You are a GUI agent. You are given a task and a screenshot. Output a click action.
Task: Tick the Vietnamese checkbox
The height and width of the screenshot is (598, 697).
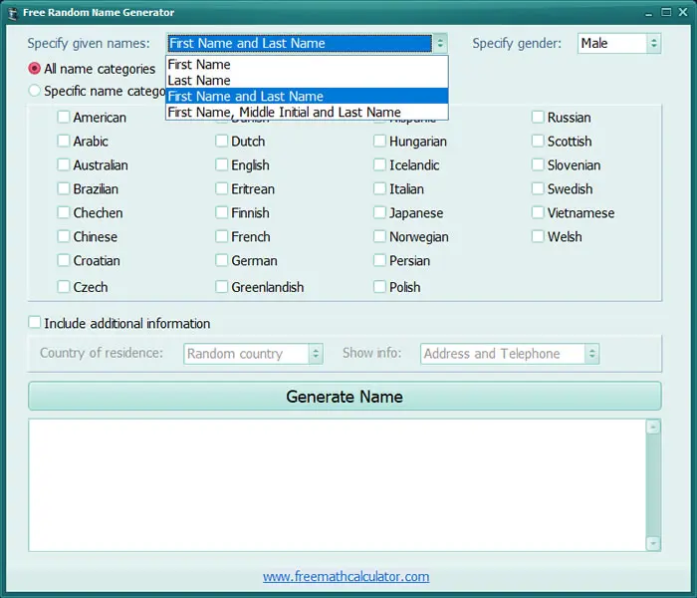click(538, 212)
